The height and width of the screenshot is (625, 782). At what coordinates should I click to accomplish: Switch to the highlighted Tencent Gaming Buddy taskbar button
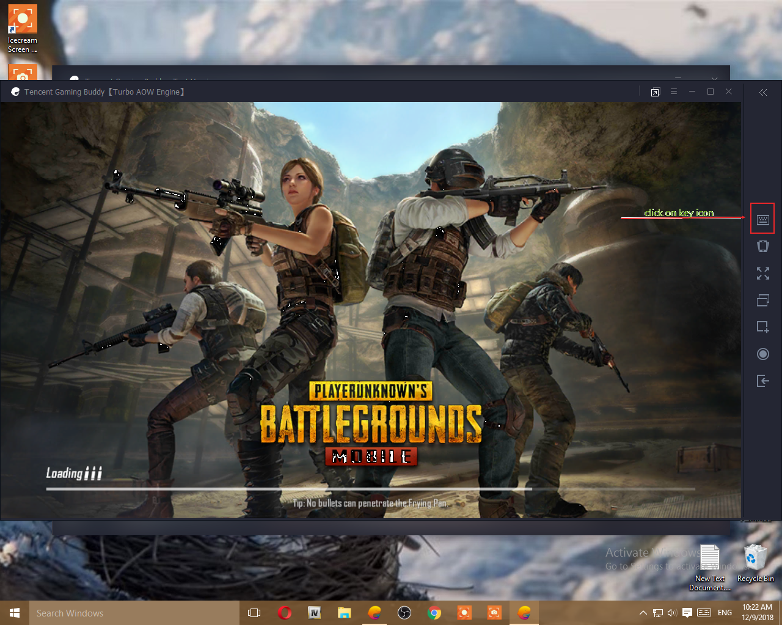pos(524,613)
